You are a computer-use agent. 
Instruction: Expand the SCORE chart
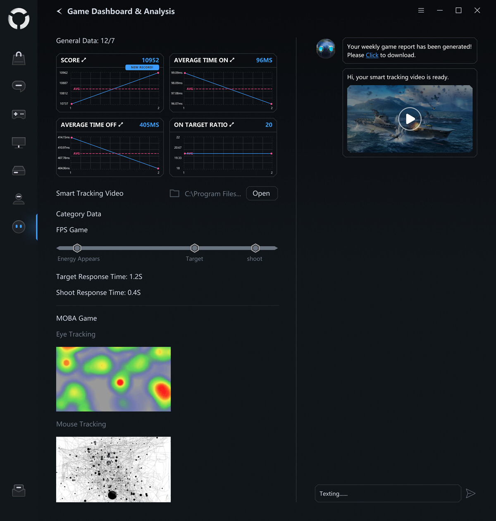pyautogui.click(x=84, y=60)
